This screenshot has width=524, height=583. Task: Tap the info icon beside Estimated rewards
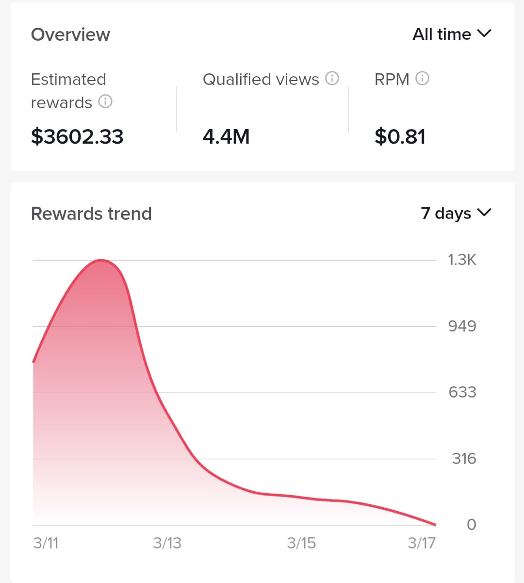[105, 101]
